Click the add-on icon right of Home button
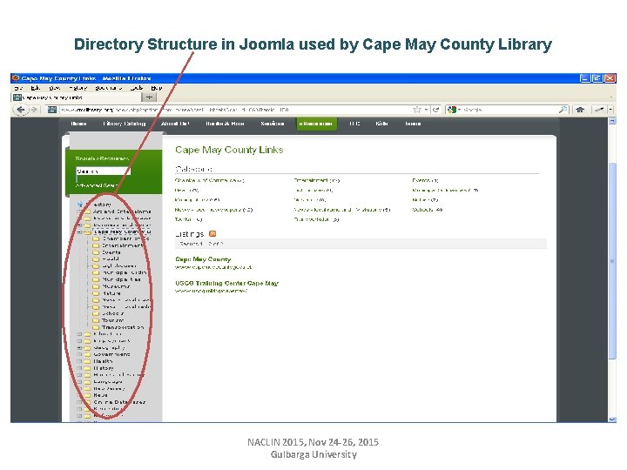The height and width of the screenshot is (470, 627). 599,110
